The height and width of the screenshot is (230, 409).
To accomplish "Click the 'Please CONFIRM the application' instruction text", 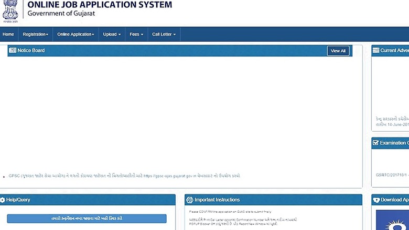I will 230,212.
